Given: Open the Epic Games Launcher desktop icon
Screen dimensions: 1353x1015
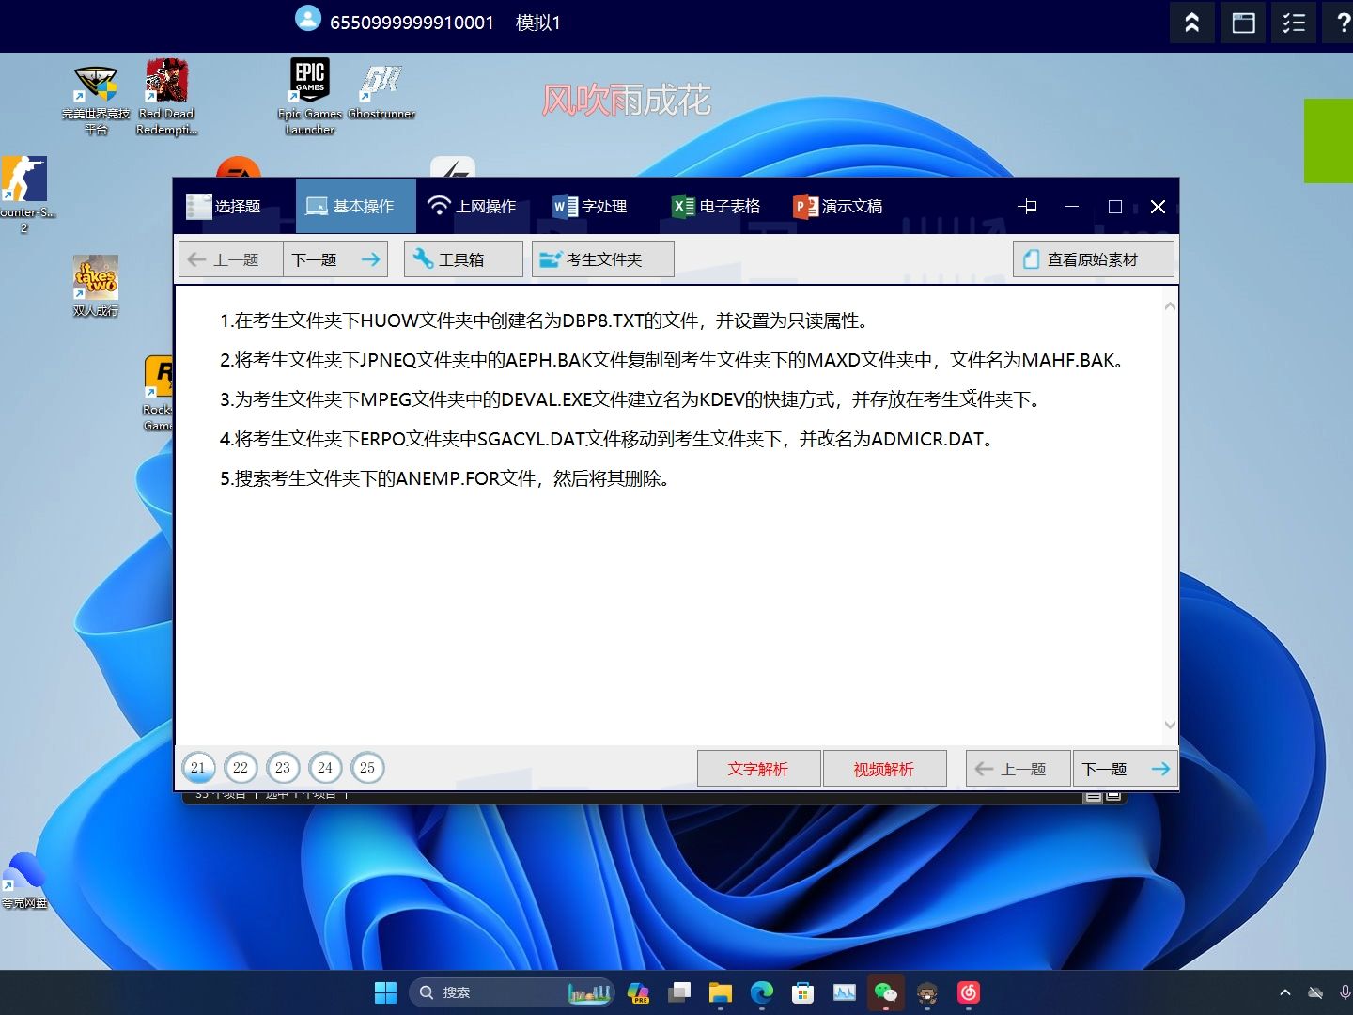Looking at the screenshot, I should pyautogui.click(x=310, y=97).
